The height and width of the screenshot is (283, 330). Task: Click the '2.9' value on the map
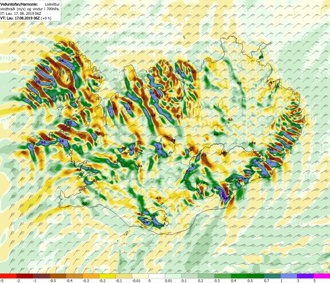pyautogui.click(x=160, y=149)
